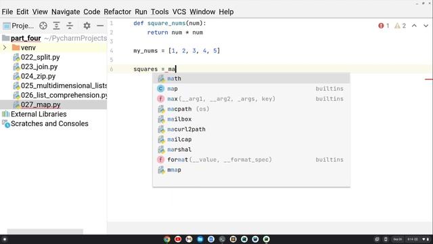Open 023_join.py in the project tree
Viewport: 433px width, 244px height.
coord(39,66)
